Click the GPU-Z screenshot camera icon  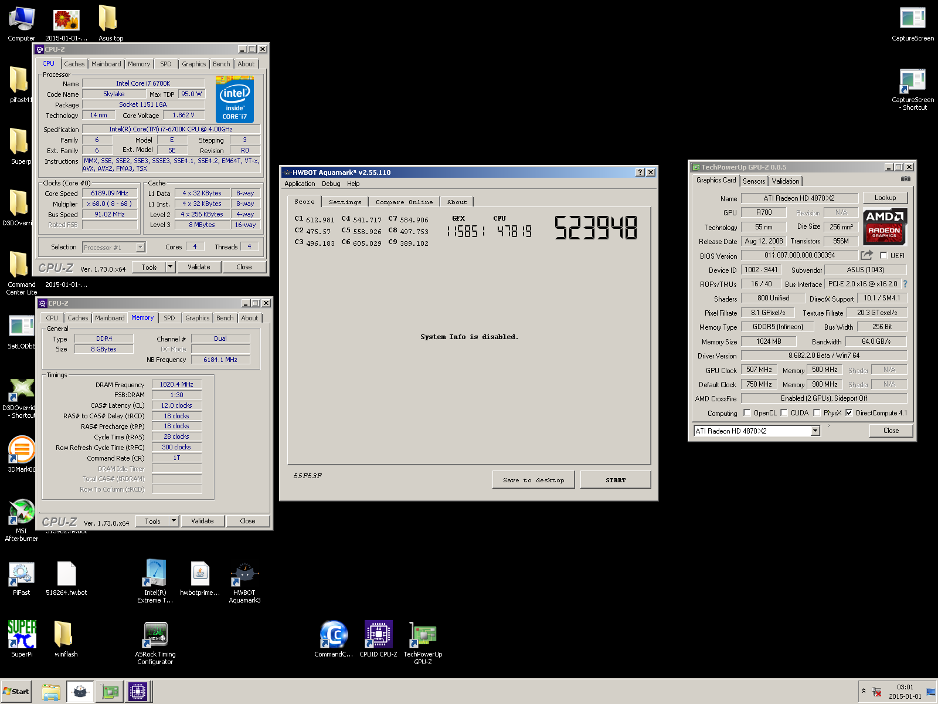[x=906, y=179]
